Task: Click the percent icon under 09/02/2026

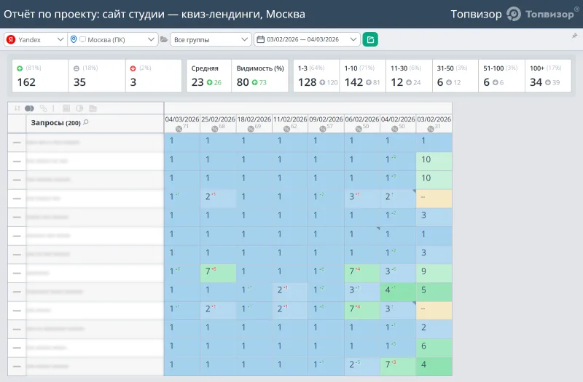Action: click(323, 129)
